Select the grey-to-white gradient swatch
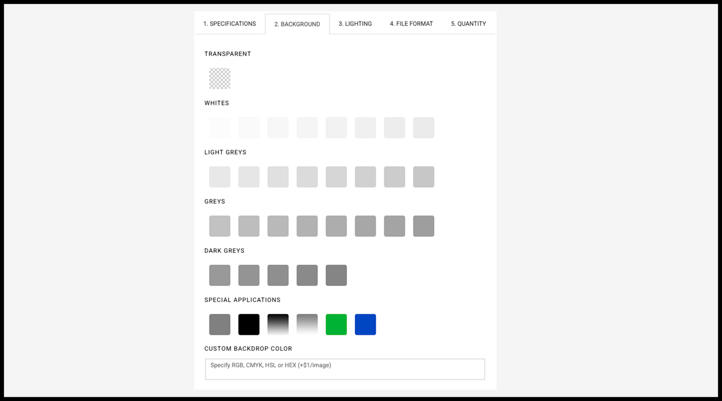Image resolution: width=722 pixels, height=401 pixels. (307, 324)
